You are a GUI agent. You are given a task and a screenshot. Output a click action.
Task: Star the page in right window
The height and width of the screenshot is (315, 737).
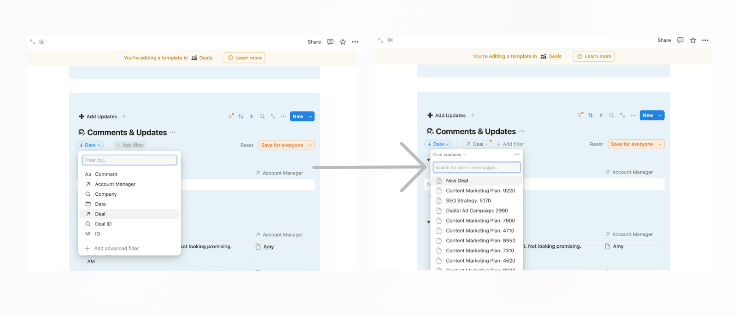[693, 41]
